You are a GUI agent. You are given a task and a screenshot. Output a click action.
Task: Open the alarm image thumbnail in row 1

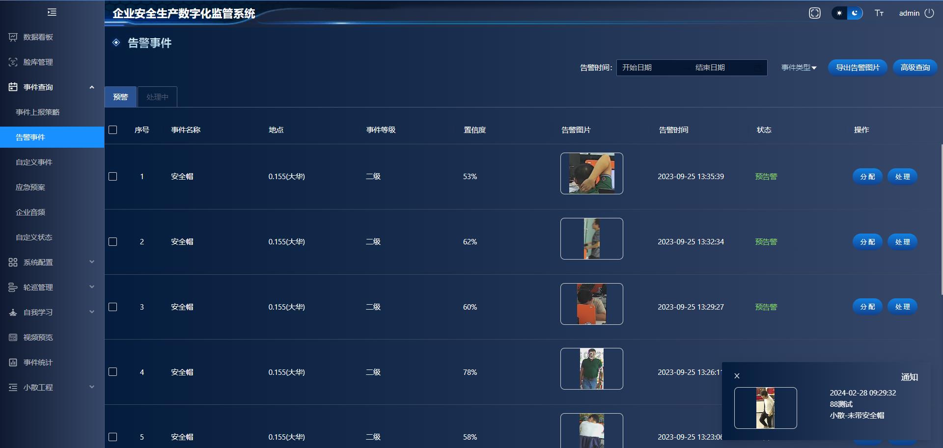tap(592, 174)
